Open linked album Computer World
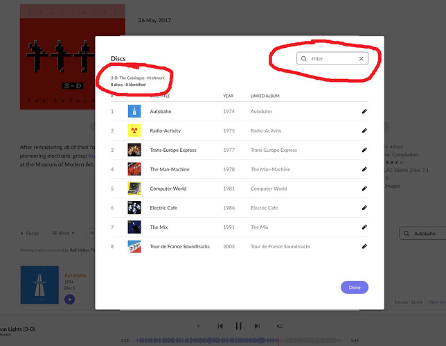 (269, 189)
